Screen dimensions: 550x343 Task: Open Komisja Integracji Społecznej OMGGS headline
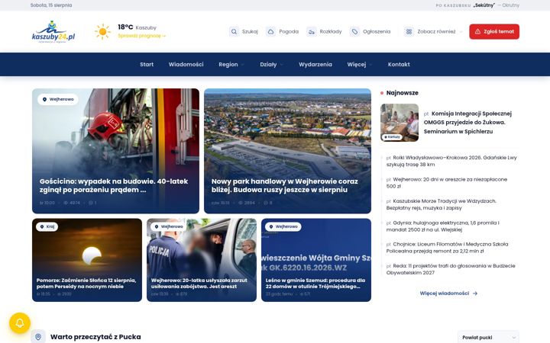point(467,123)
